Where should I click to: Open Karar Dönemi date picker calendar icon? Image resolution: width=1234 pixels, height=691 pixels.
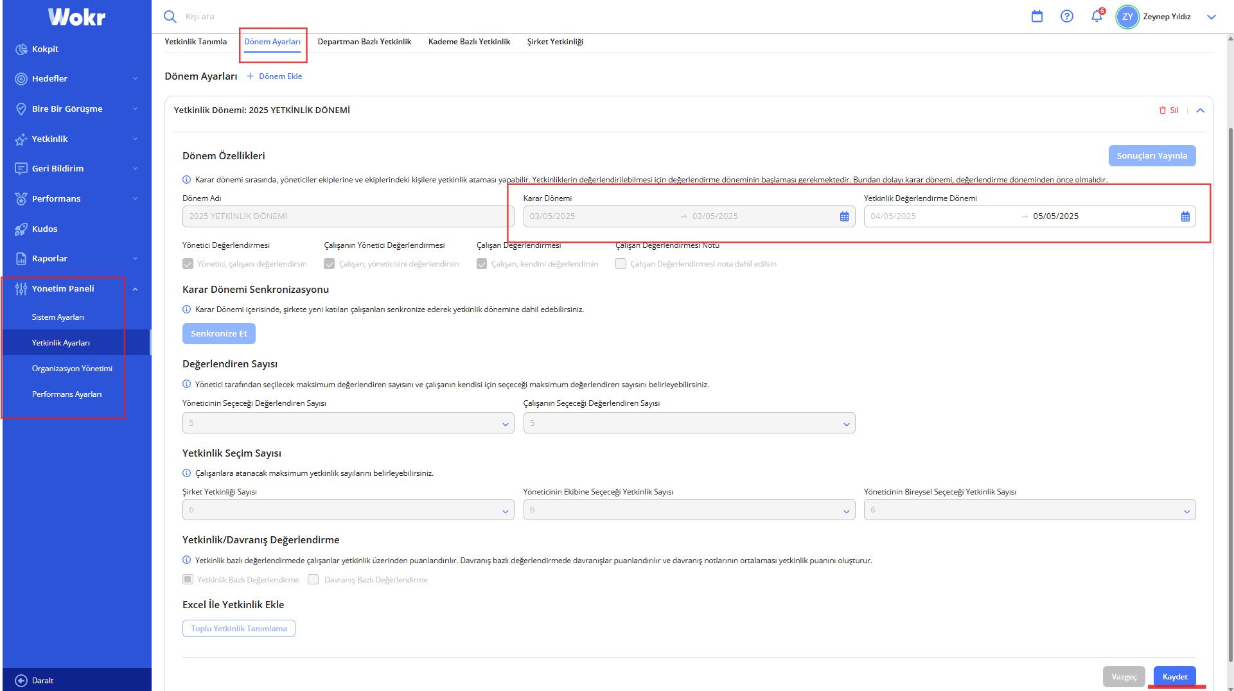(x=844, y=217)
